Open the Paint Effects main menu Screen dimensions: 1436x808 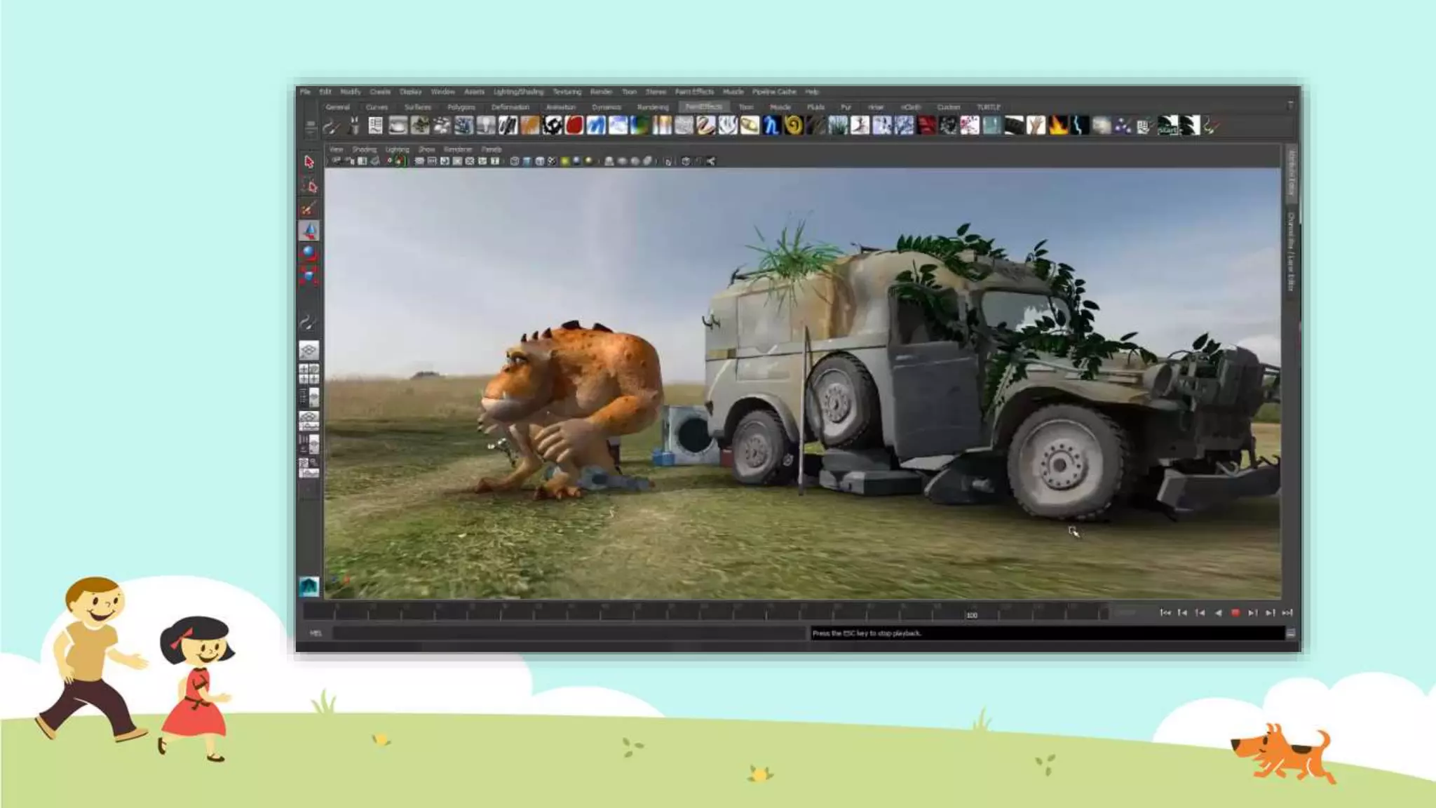[x=694, y=92]
